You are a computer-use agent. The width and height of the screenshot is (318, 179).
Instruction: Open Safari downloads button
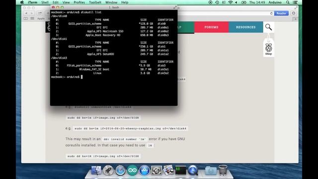point(294,13)
